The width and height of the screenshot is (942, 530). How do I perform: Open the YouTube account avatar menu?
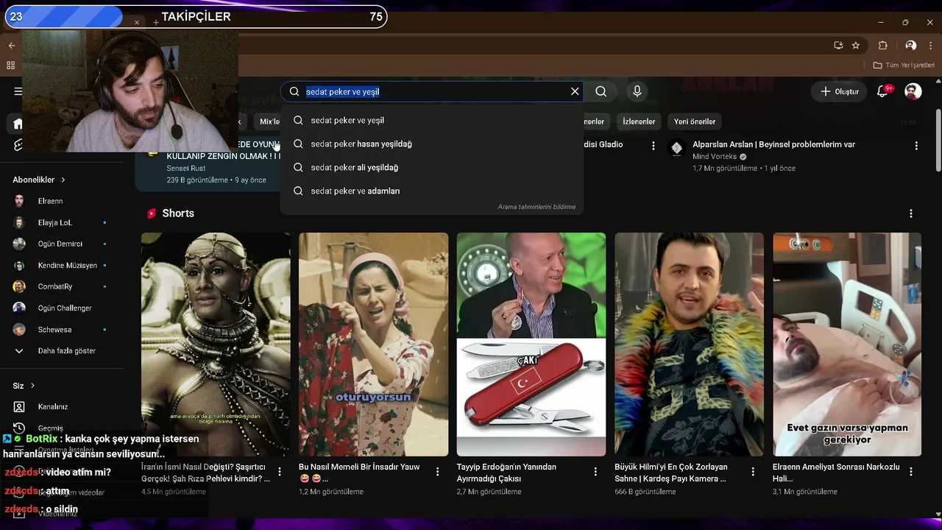[913, 91]
